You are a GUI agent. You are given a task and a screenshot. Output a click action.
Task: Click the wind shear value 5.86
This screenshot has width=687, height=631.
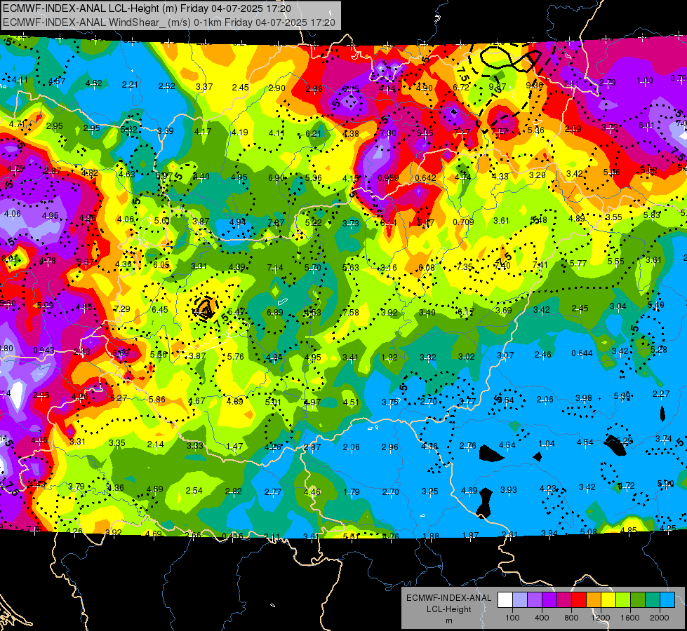pos(157,400)
